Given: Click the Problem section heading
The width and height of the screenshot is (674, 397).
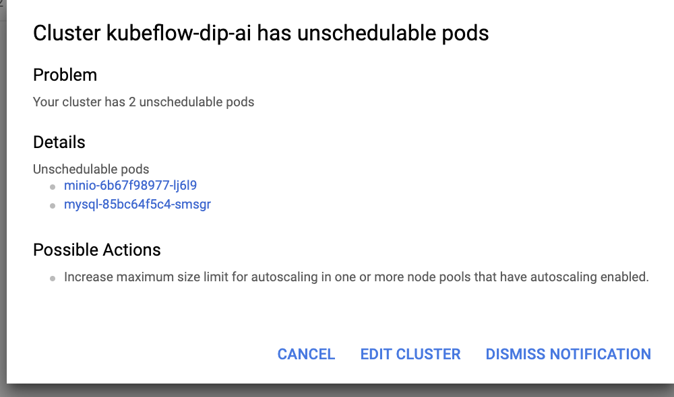Looking at the screenshot, I should [65, 75].
